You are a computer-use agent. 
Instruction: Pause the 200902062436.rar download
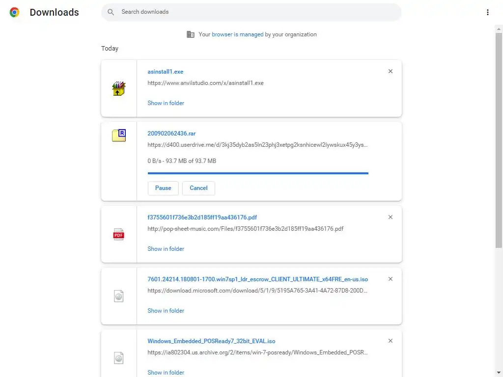click(163, 188)
